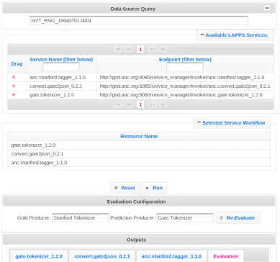The height and width of the screenshot is (262, 280).
Task: Sort by Endpoint column header
Action: click(185, 59)
